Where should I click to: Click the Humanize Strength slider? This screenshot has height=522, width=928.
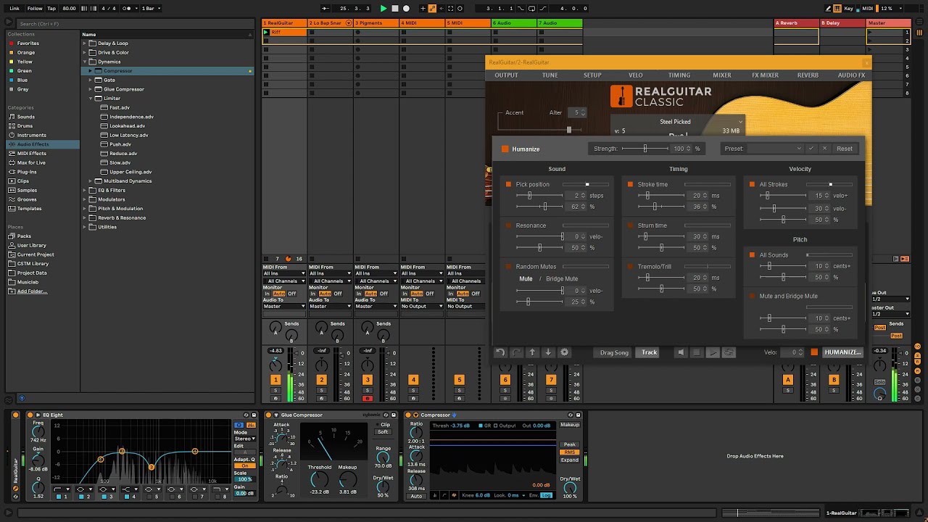pyautogui.click(x=645, y=149)
